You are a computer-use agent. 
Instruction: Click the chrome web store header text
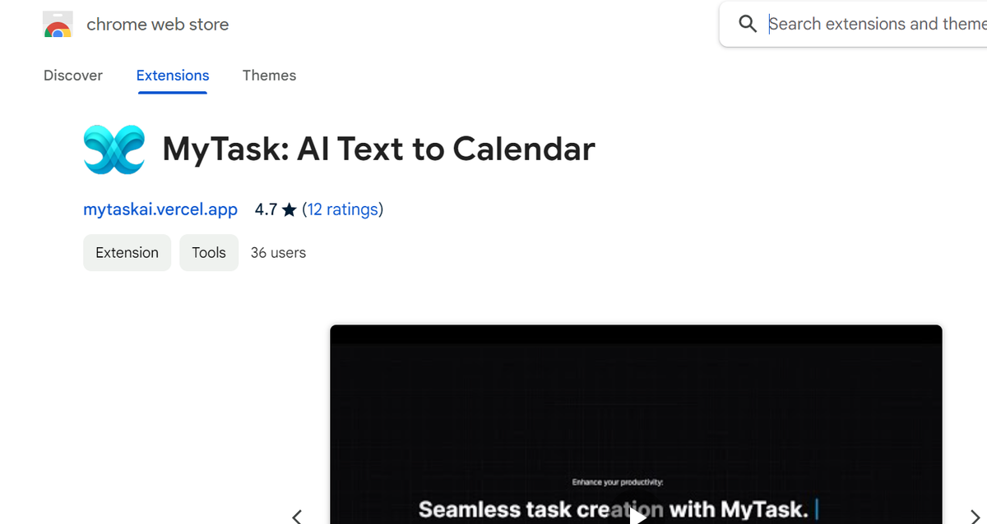coord(158,24)
